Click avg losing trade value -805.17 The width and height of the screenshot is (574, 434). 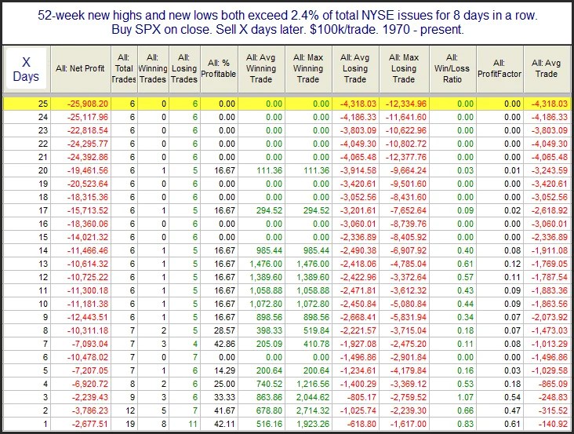(361, 397)
